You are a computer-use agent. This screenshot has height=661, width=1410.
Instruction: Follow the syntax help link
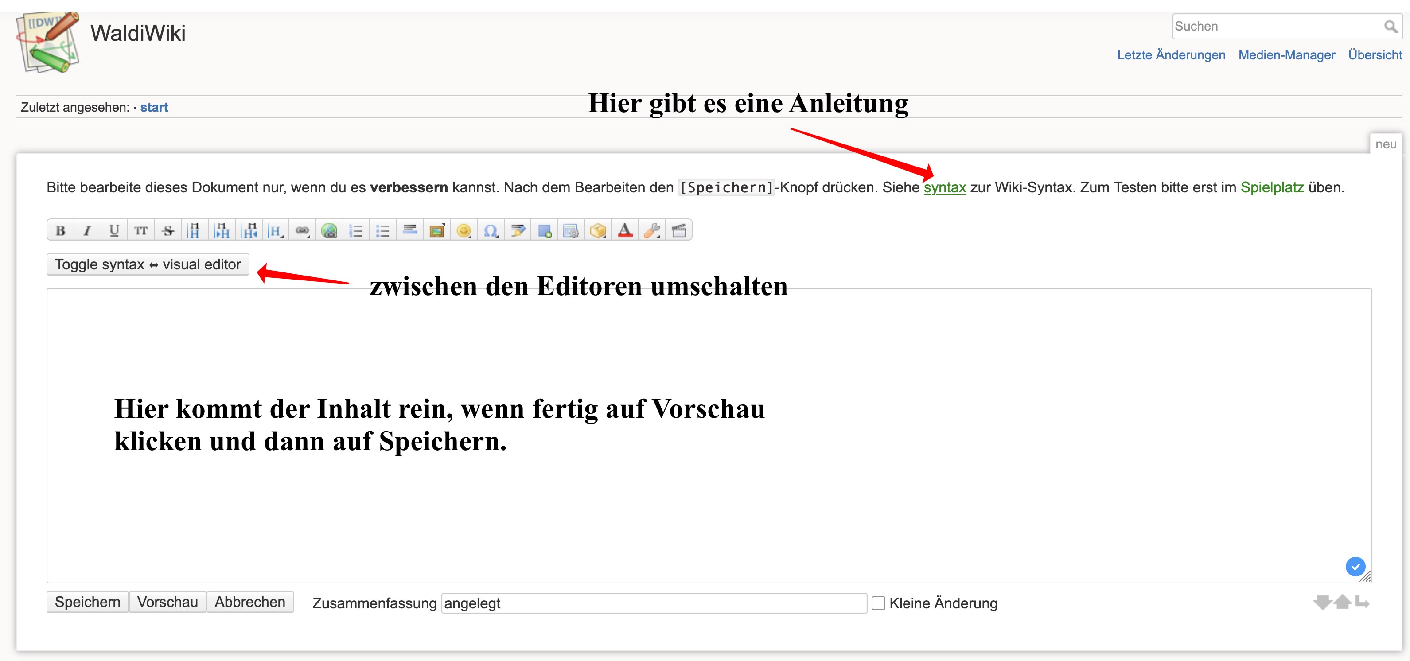coord(944,187)
